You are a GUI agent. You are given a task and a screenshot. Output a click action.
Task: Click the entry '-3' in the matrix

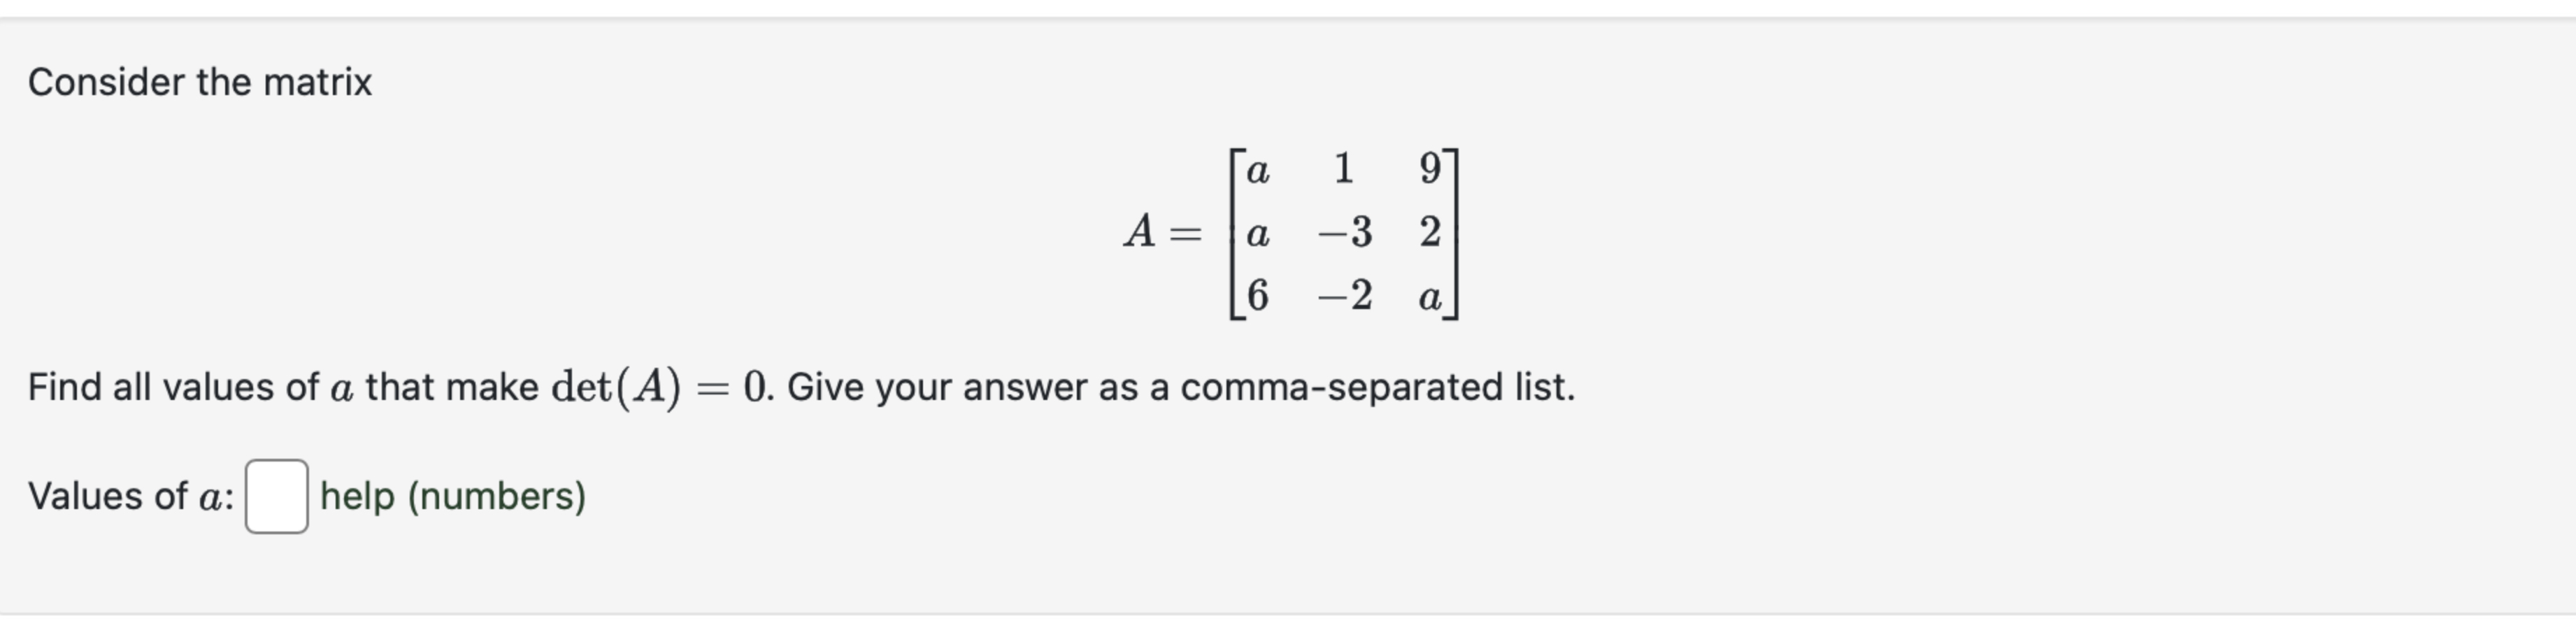point(1345,232)
